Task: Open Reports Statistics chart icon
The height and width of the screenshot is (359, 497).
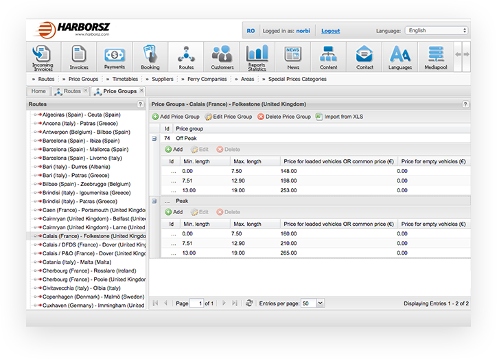Action: click(x=257, y=56)
